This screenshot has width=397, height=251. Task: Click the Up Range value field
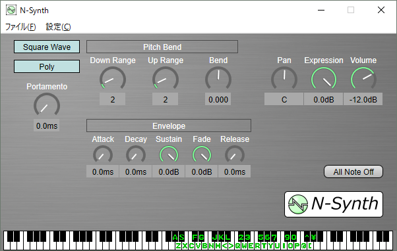coord(166,99)
